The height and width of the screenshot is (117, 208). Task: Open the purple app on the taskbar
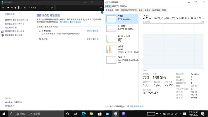click(123, 114)
